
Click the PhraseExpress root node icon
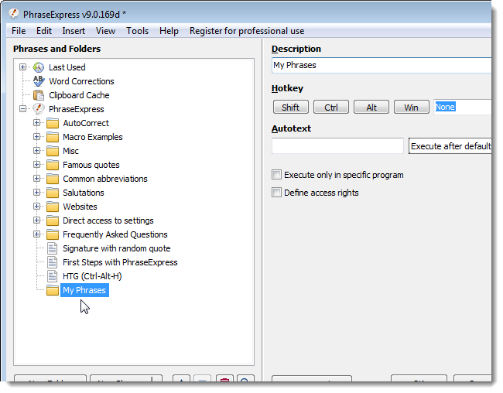point(39,109)
